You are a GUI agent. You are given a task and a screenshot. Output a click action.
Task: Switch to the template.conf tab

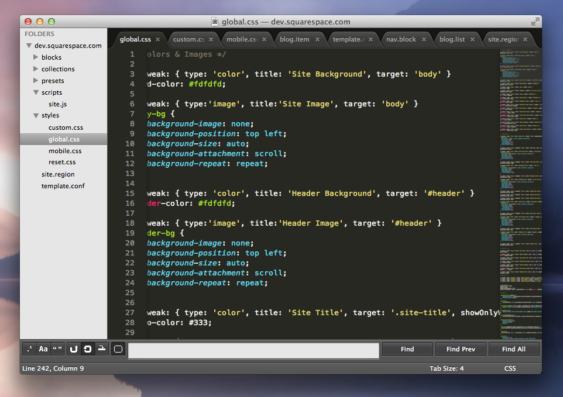pos(348,39)
